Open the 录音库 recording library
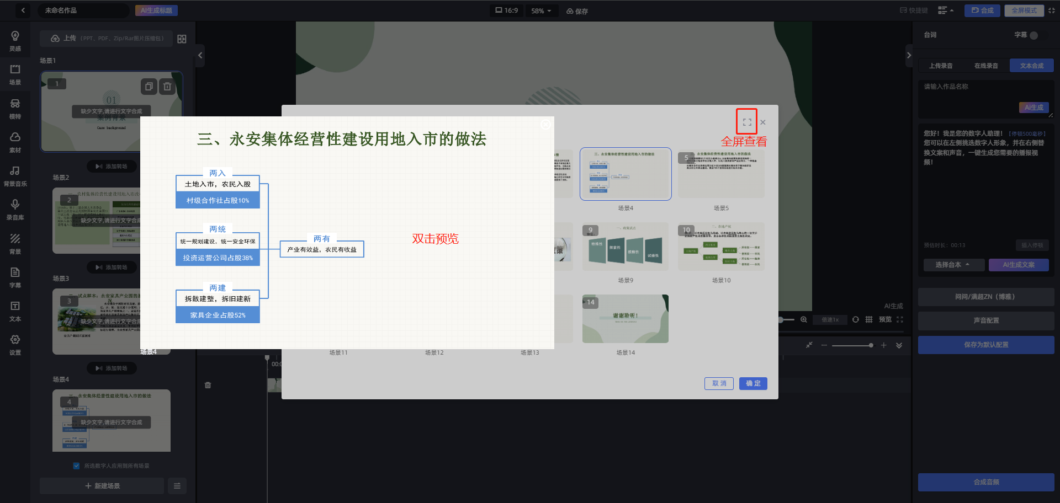Image resolution: width=1060 pixels, height=503 pixels. point(15,210)
